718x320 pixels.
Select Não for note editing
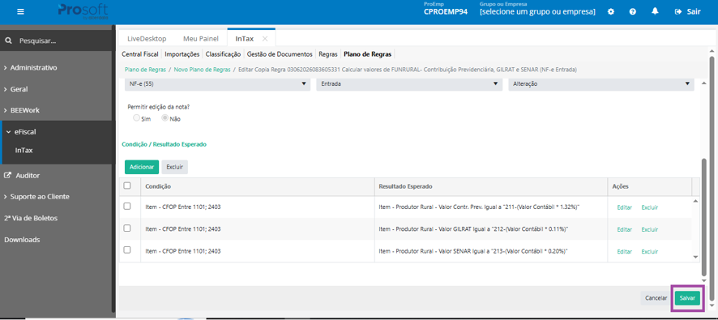coord(165,118)
